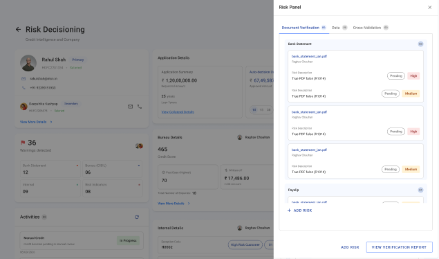Open the Bank Statement 12 warnings card

click(50, 169)
